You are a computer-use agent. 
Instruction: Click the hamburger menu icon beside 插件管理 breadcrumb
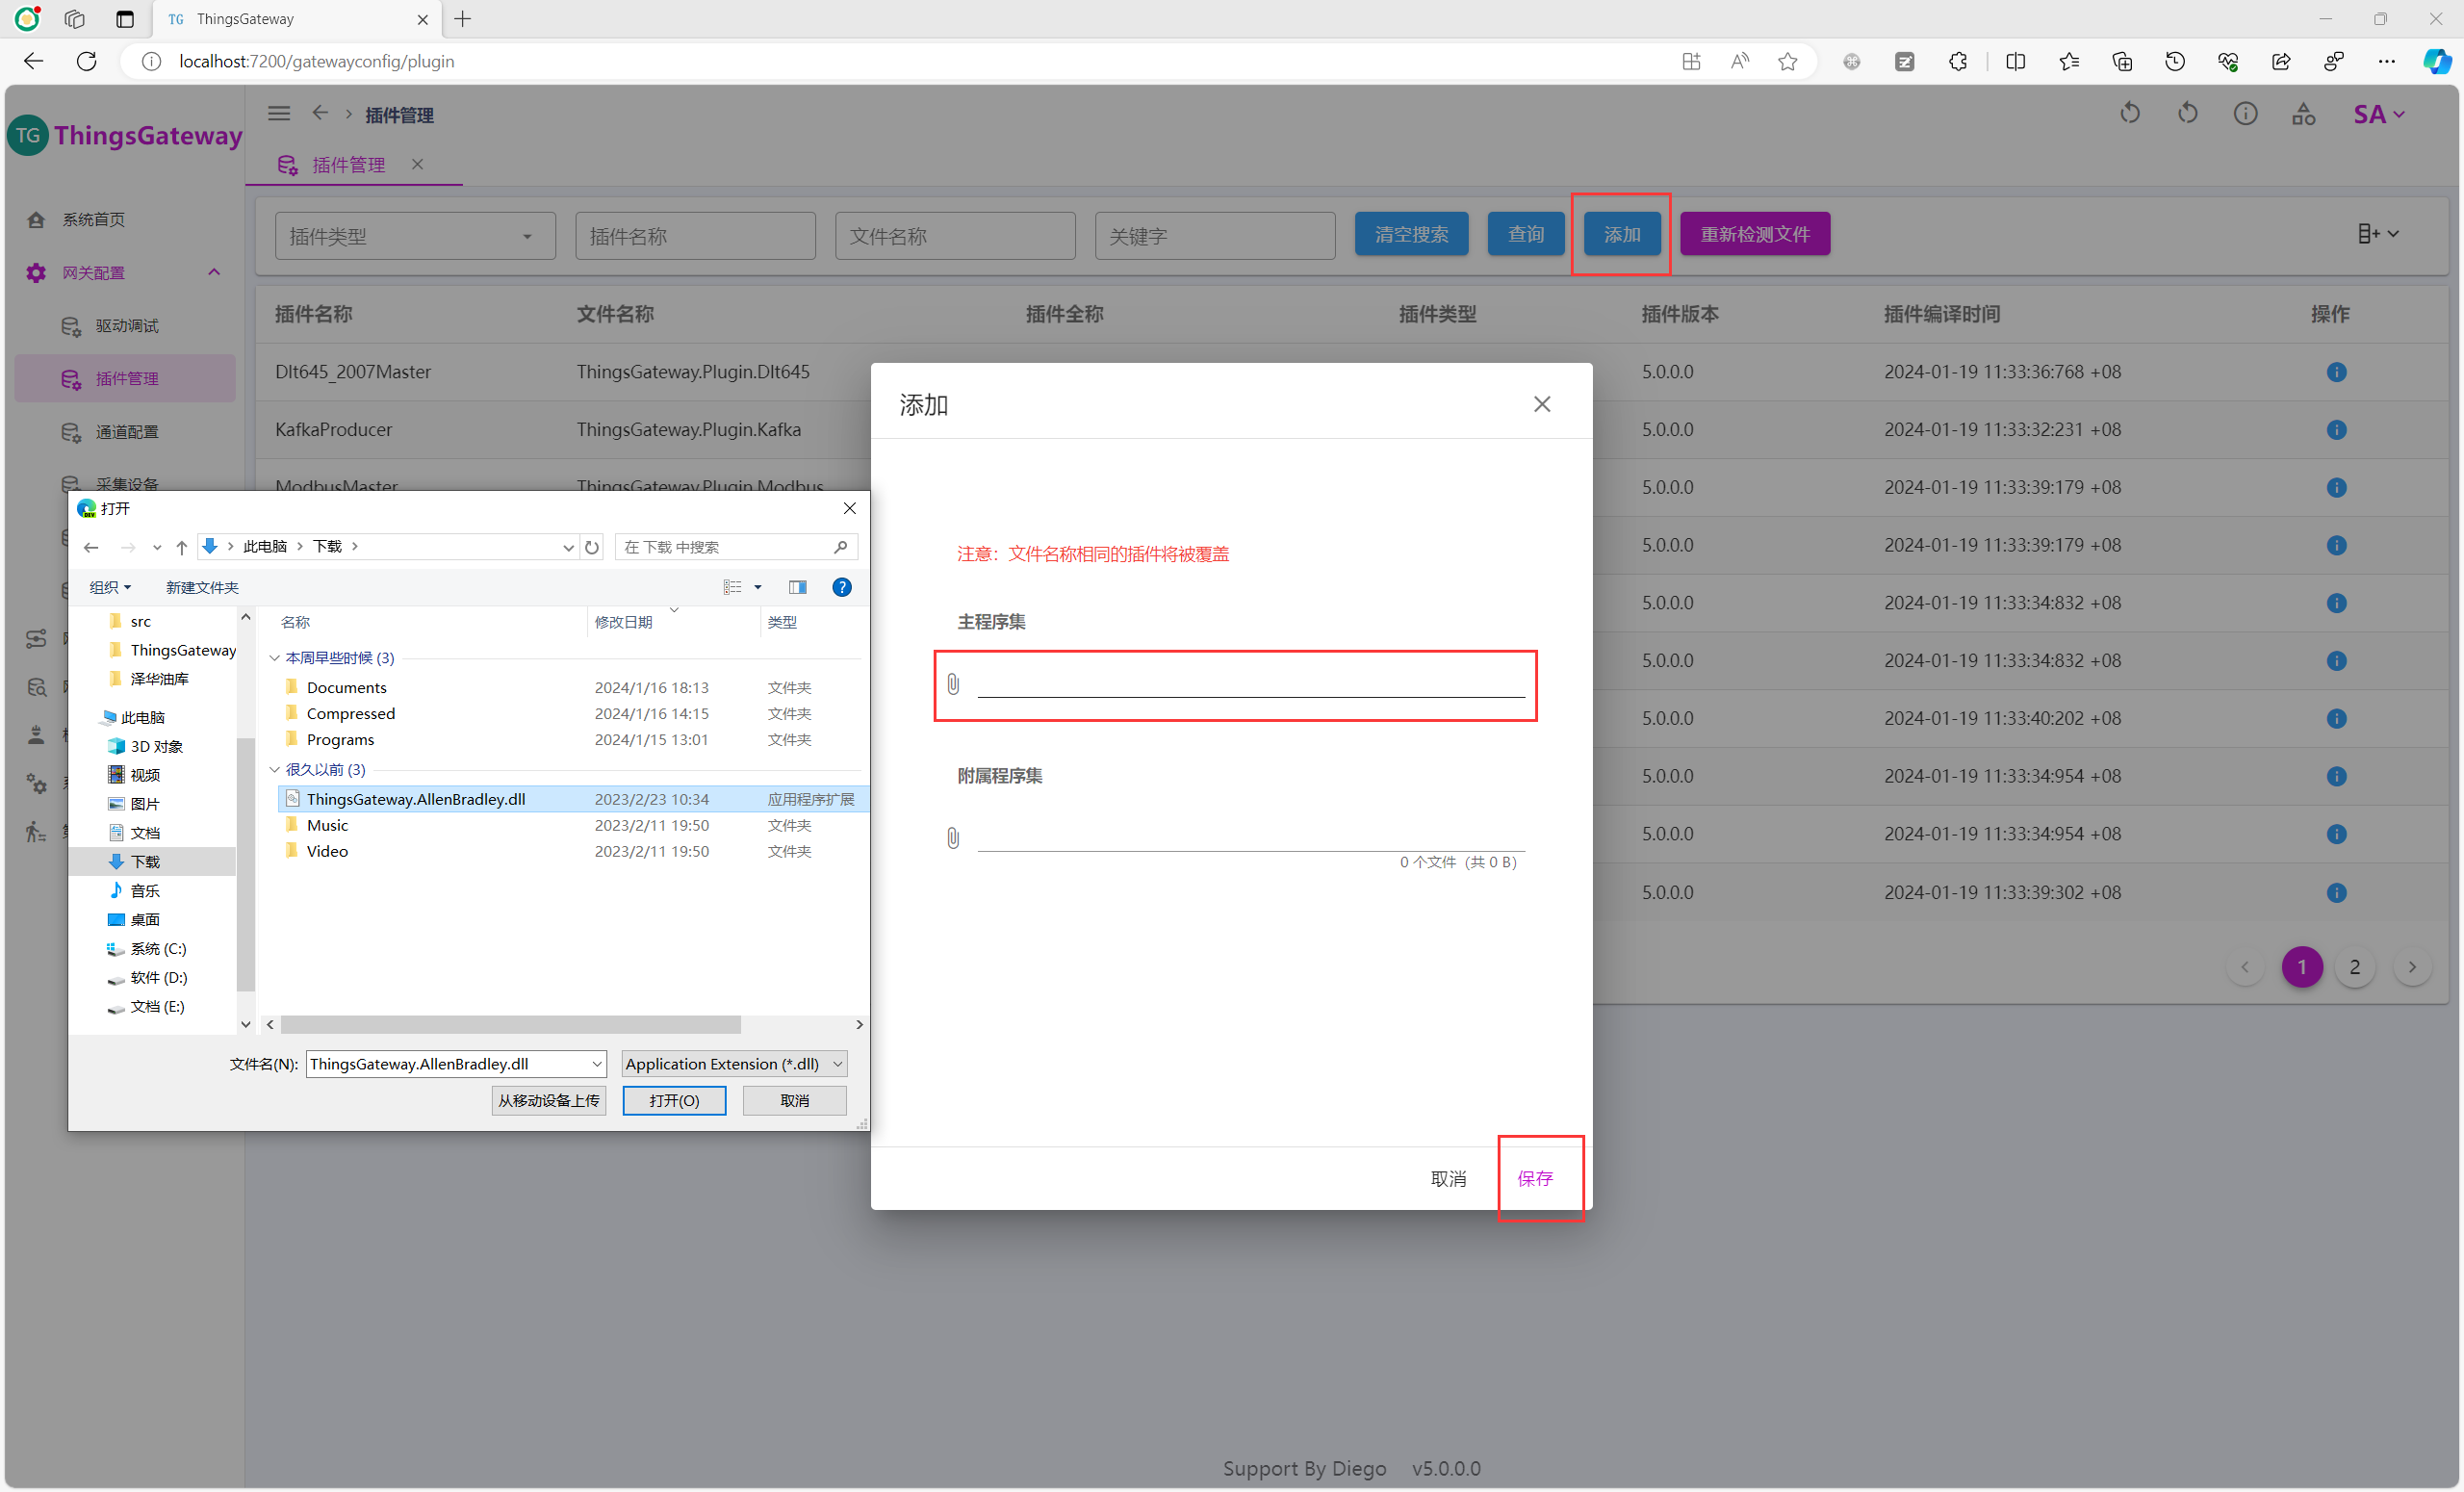pyautogui.click(x=279, y=114)
